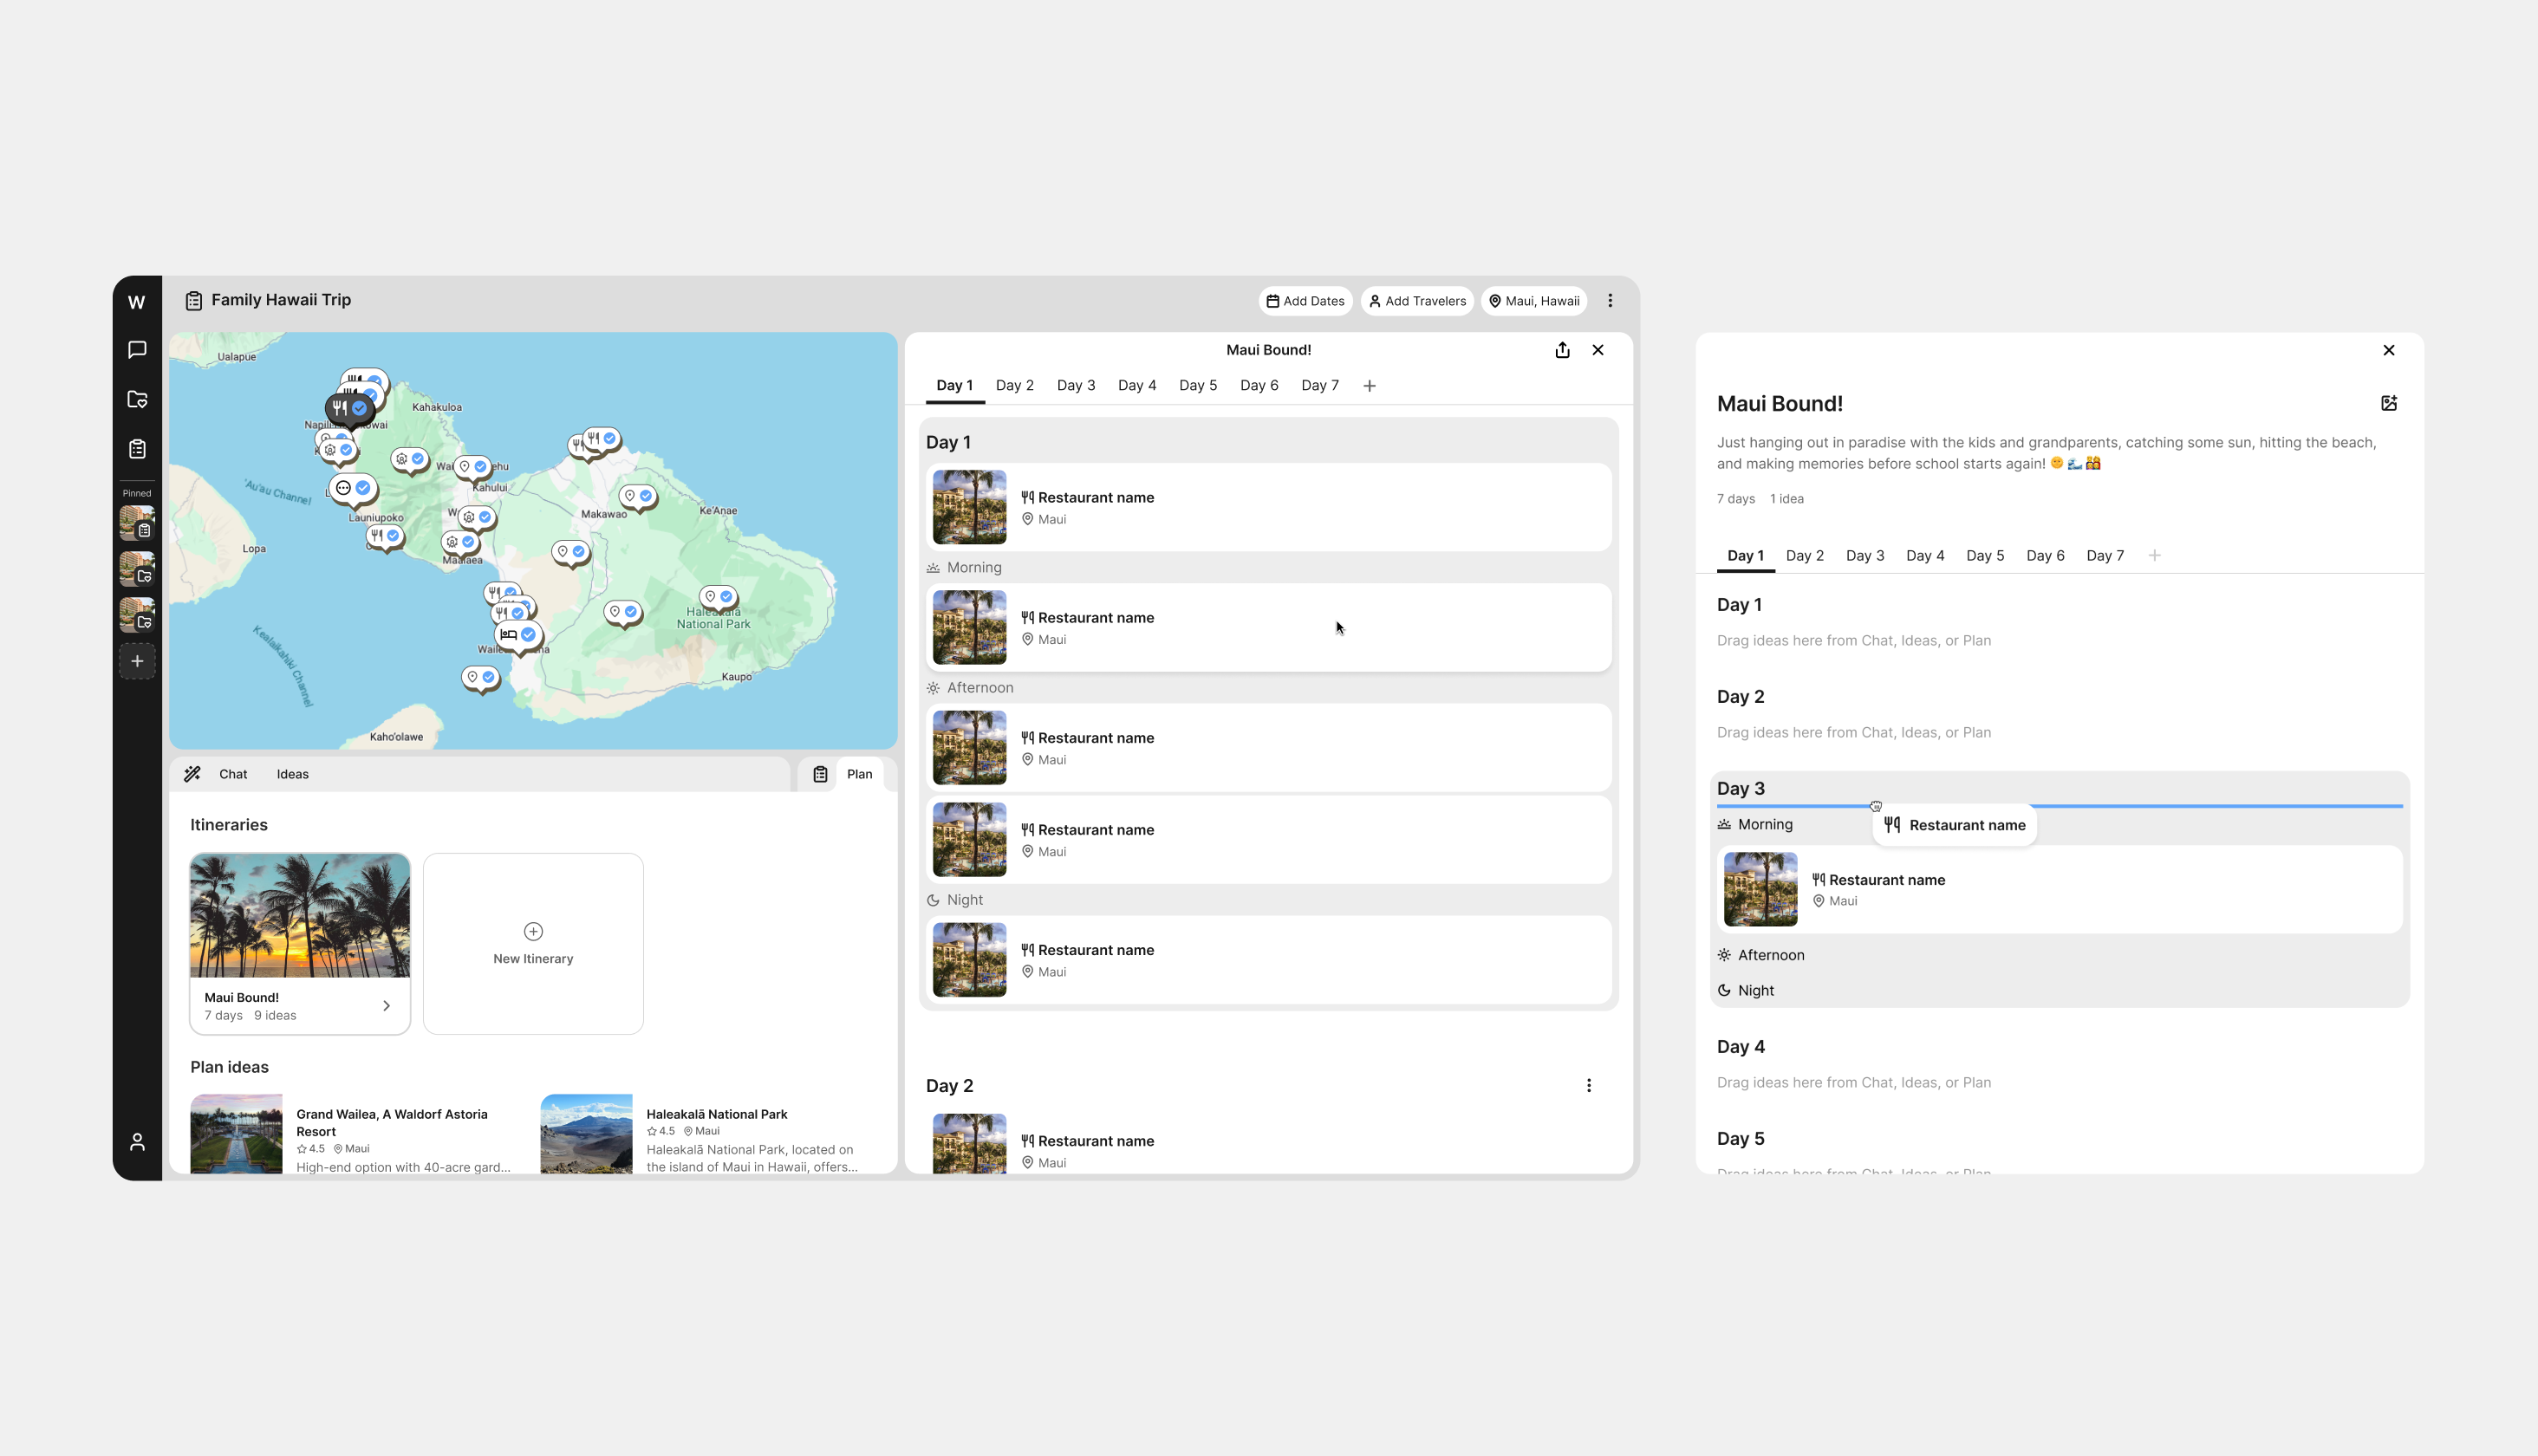The width and height of the screenshot is (2538, 1456).
Task: Click plus icon to add pinned item
Action: 137,661
